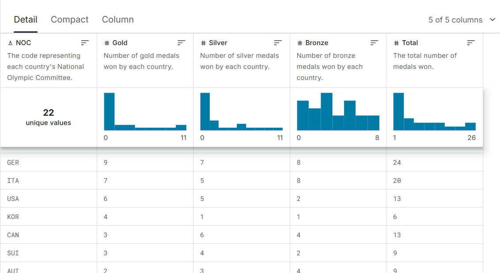Select the GER row cell
Viewport: 500px width, 273px height.
pos(13,163)
